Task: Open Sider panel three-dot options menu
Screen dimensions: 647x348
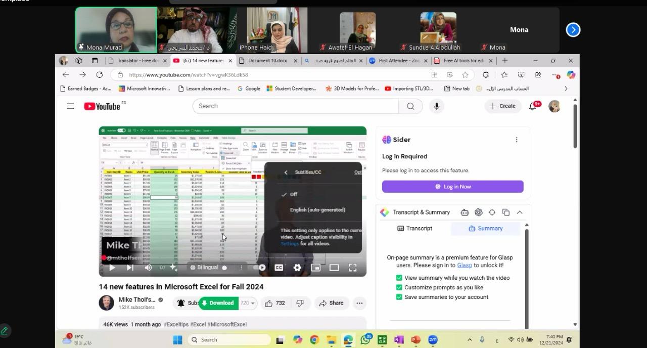Action: [516, 140]
